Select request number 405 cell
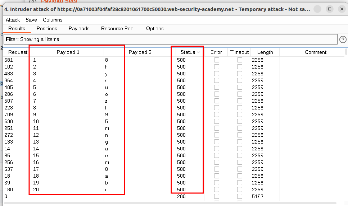 click(9, 88)
